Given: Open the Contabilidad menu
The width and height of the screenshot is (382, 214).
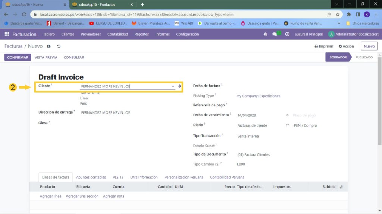Looking at the screenshot, I should click(118, 34).
